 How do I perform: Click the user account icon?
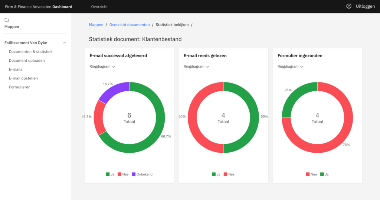pos(348,6)
